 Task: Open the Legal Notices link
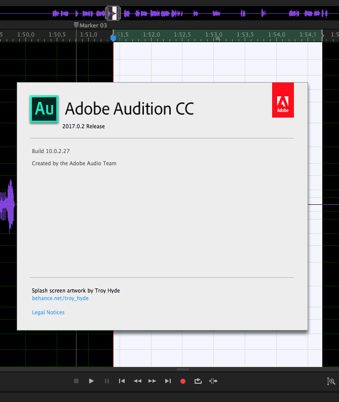[48, 312]
